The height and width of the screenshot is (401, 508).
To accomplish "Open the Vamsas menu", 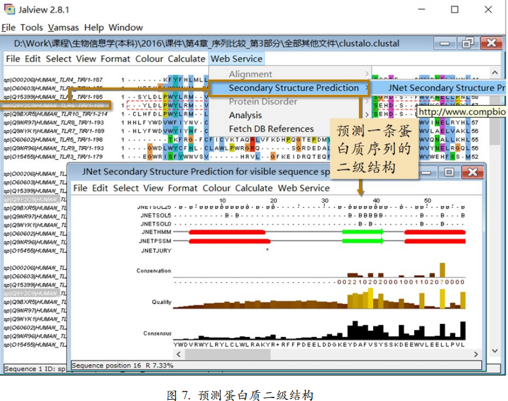I will point(63,27).
